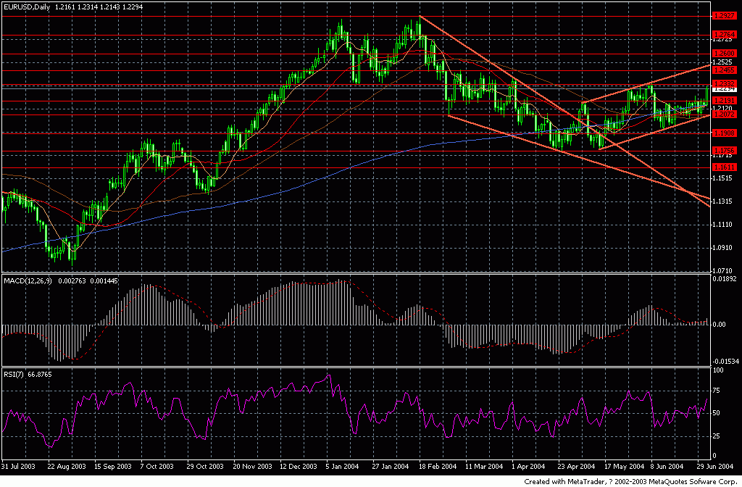Select the 18 Feb 2004 date label
Screen dimensions: 742x487
[x=438, y=466]
